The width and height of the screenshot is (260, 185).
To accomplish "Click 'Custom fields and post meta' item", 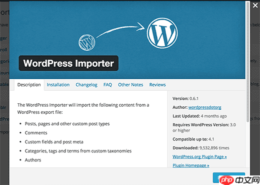I will pyautogui.click(x=54, y=142).
